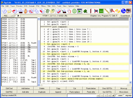Enable the case search checkbox
Screen dimensions: 133x98
click(x=116, y=95)
